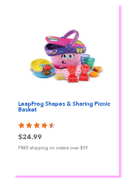Screen dimensions: 132x178
Task: Open the LeapFrog picnic basket product image
Action: point(66,56)
